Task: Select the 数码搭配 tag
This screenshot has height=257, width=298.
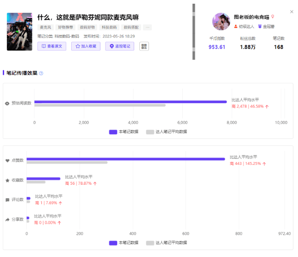Action: tap(131, 27)
